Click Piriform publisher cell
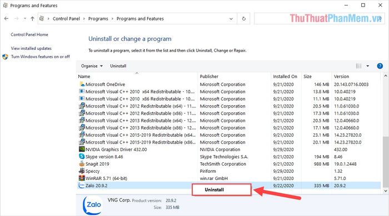The height and width of the screenshot is (216, 389). tap(208, 171)
